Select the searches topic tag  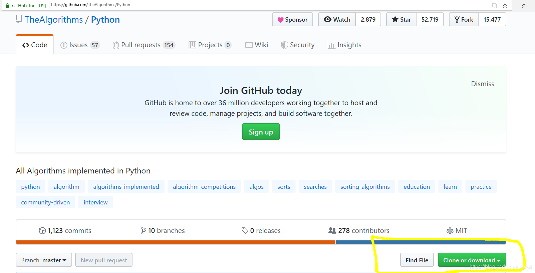point(315,187)
